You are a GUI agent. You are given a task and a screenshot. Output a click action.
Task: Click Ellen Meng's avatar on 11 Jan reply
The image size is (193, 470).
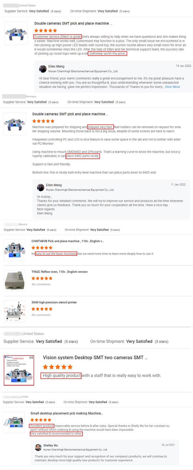40,187
